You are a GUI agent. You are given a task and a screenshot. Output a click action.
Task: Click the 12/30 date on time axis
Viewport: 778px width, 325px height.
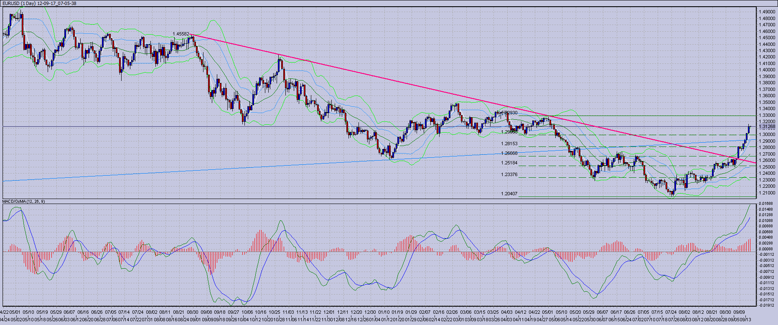pos(370,312)
